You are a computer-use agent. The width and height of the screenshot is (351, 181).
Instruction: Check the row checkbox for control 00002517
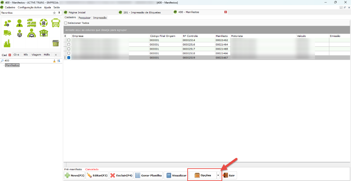pos(69,49)
